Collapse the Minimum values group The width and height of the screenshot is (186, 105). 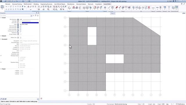[x=1, y=56]
